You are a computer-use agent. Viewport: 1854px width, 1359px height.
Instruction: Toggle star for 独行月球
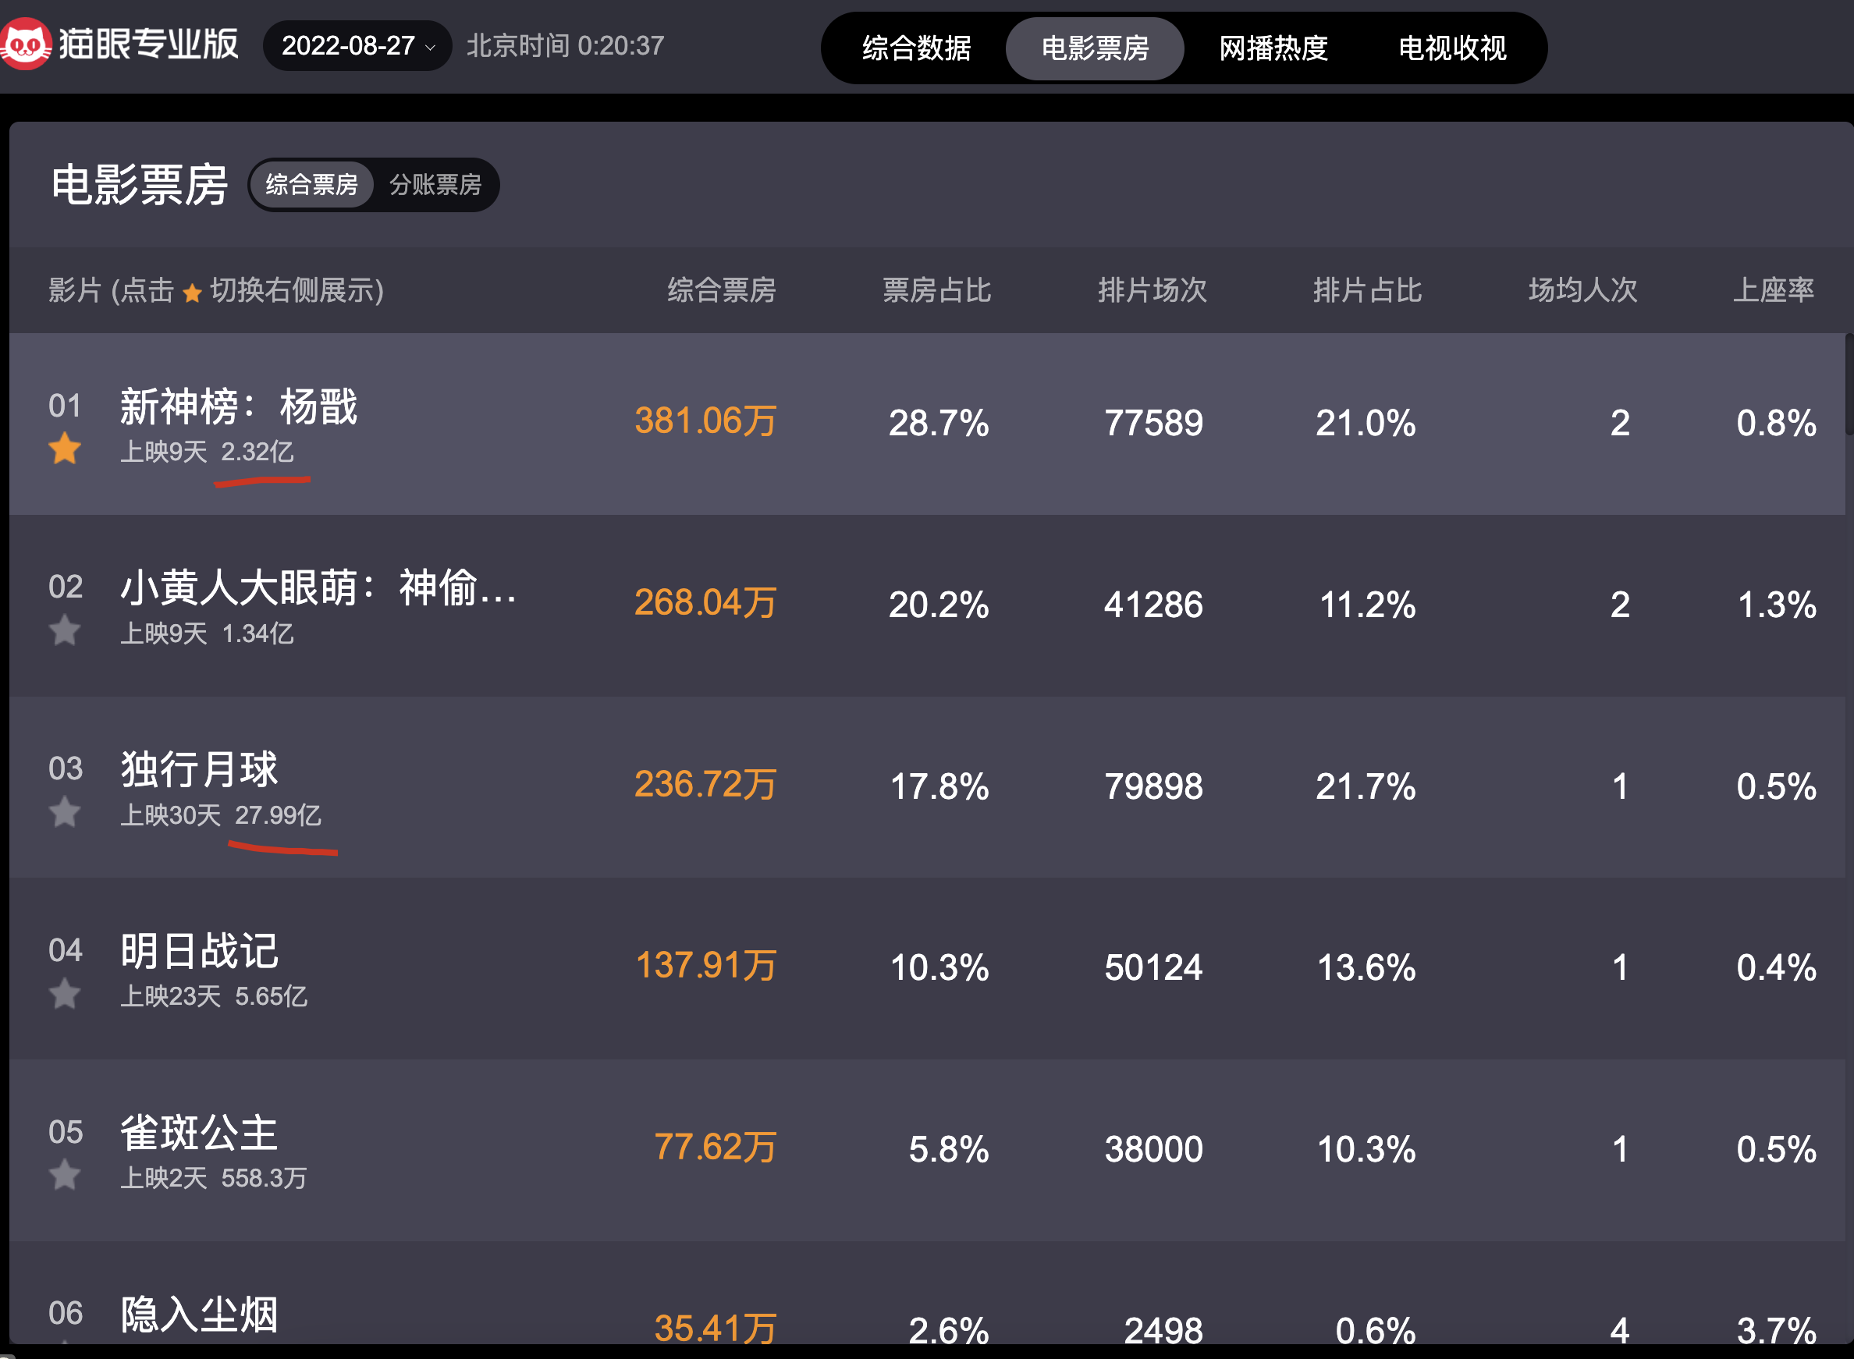[x=64, y=813]
